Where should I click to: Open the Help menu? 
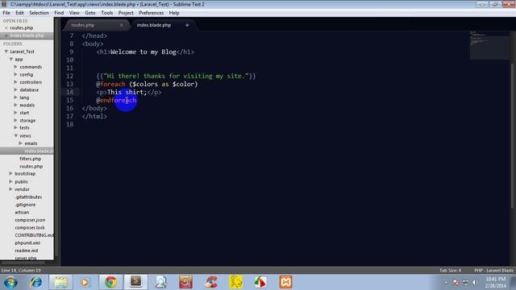coord(174,13)
